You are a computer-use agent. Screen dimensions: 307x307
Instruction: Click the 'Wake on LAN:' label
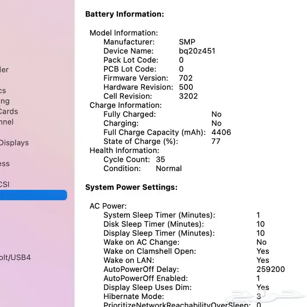click(x=129, y=260)
